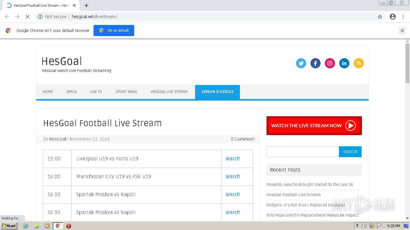Dismiss the default browser notification bar
Viewport: 410px width, 230px height.
pyautogui.click(x=402, y=31)
